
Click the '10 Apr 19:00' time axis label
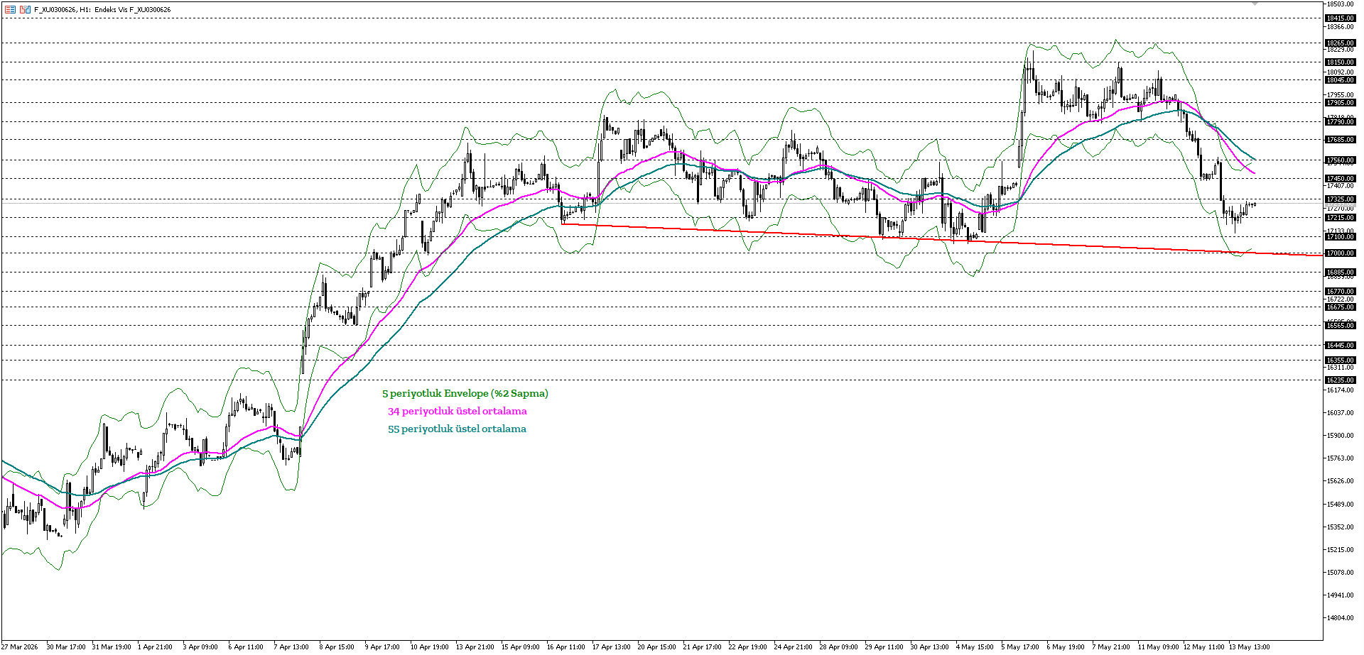pos(429,647)
